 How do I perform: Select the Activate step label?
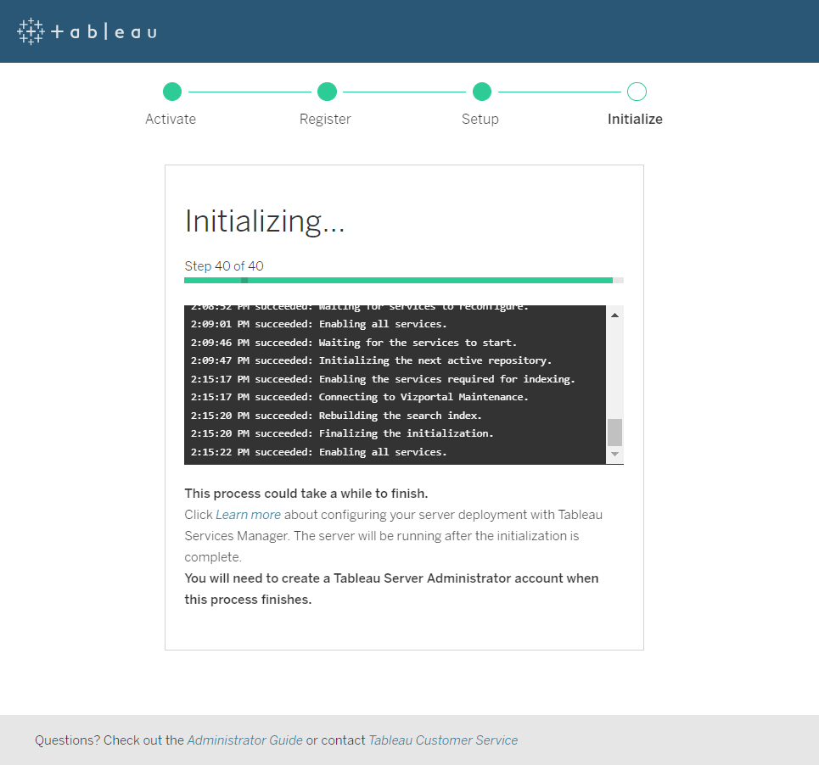point(171,119)
